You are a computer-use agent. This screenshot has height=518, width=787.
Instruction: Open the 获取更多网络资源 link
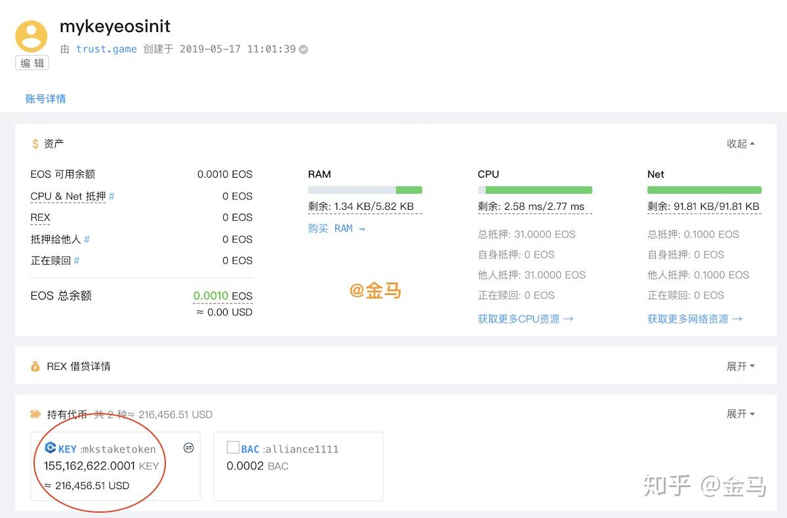coord(695,319)
